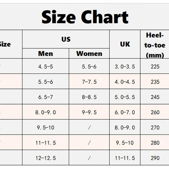This screenshot has width=169, height=169.
Task: Select the men's 6.5-7 cell
Action: pos(46,97)
